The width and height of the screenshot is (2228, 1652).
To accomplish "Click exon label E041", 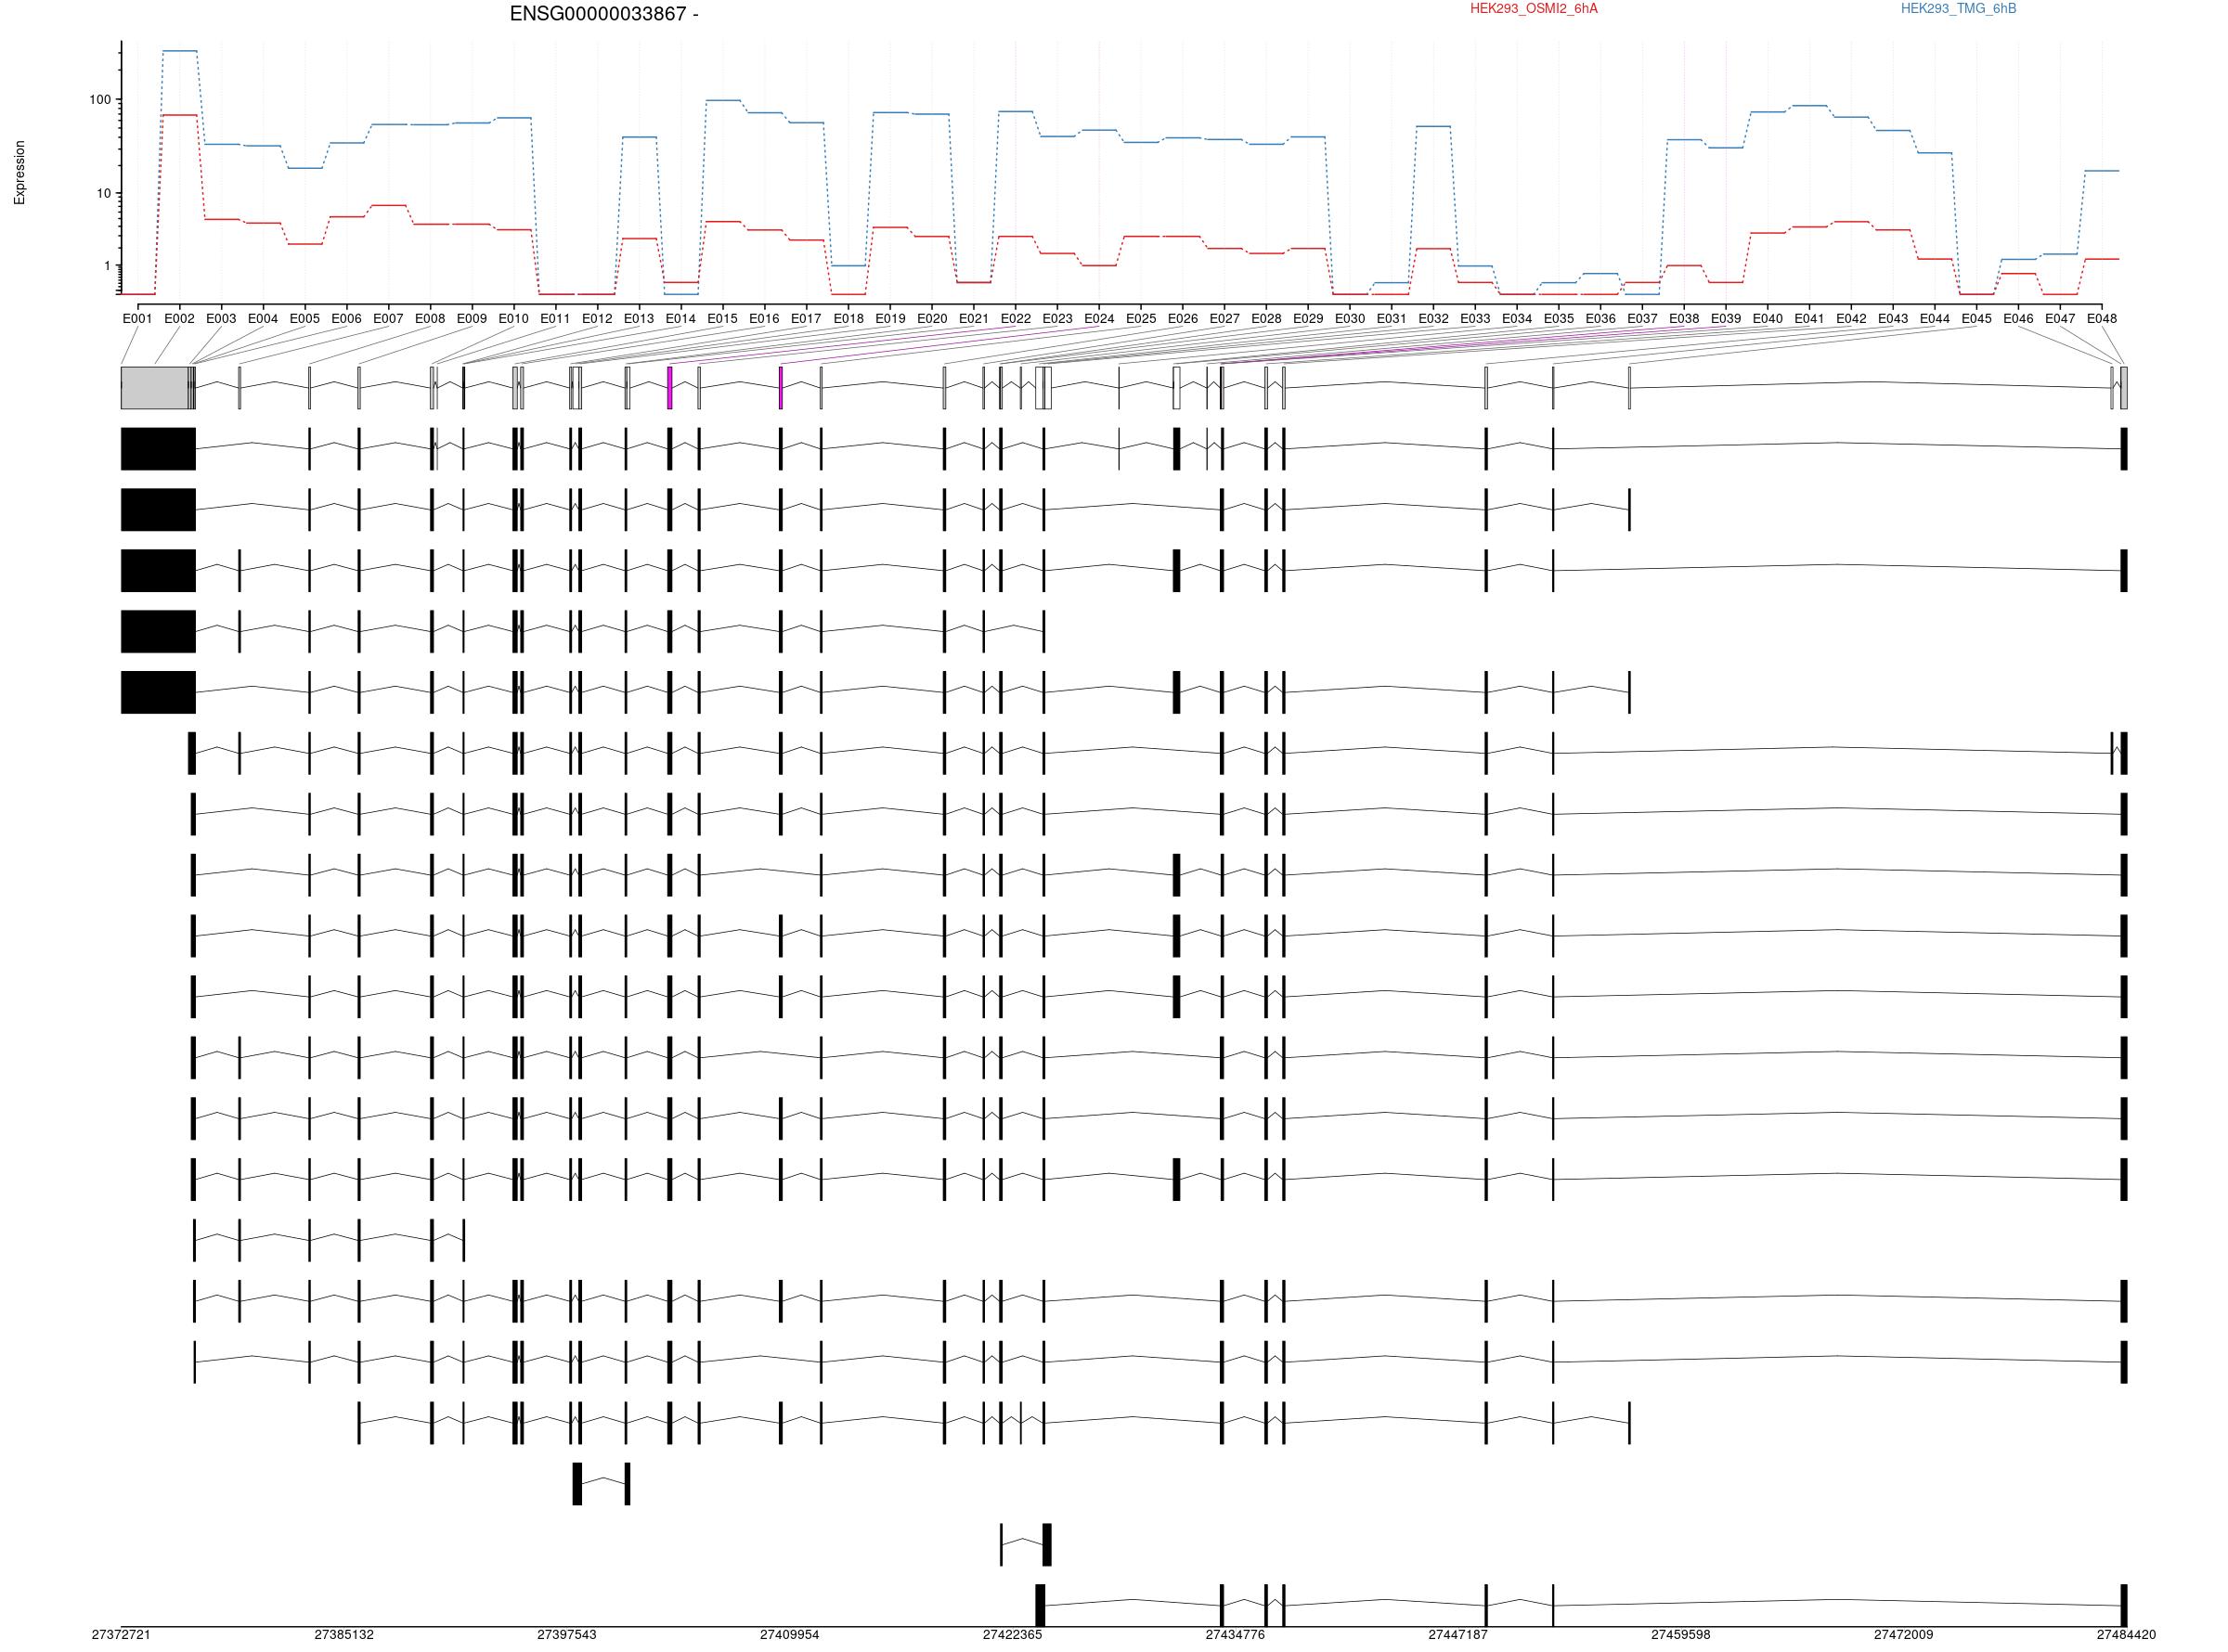I will [x=1809, y=319].
